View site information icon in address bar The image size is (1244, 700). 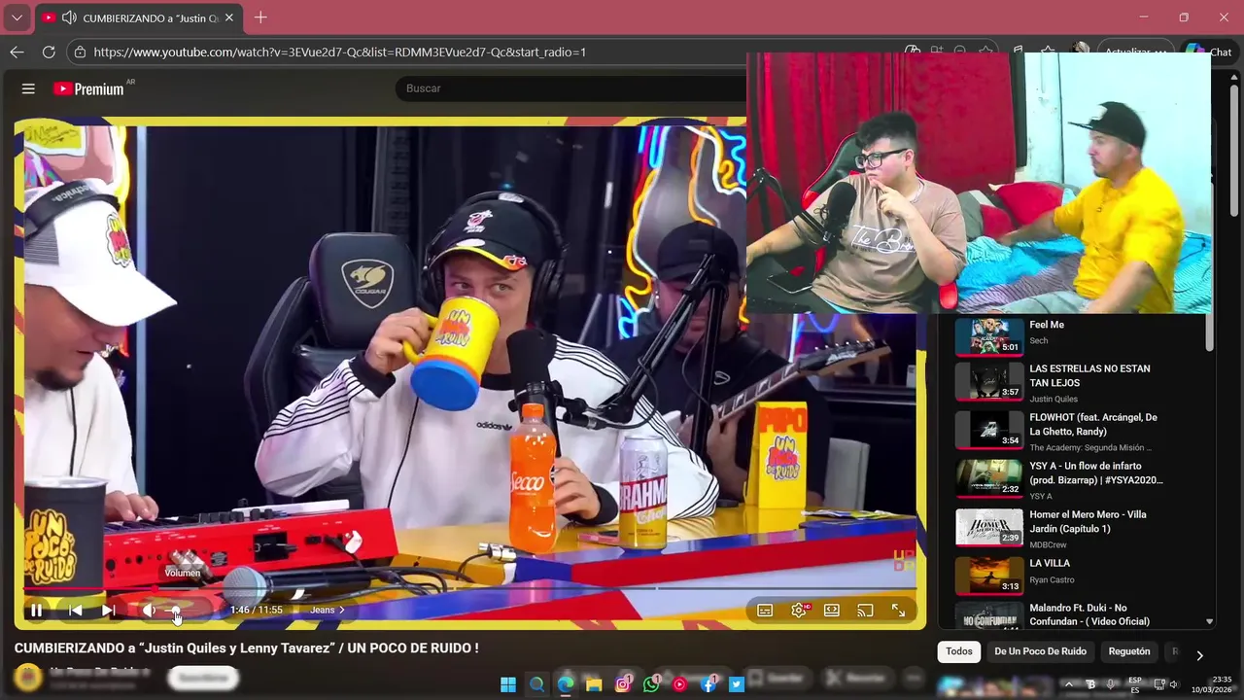80,52
